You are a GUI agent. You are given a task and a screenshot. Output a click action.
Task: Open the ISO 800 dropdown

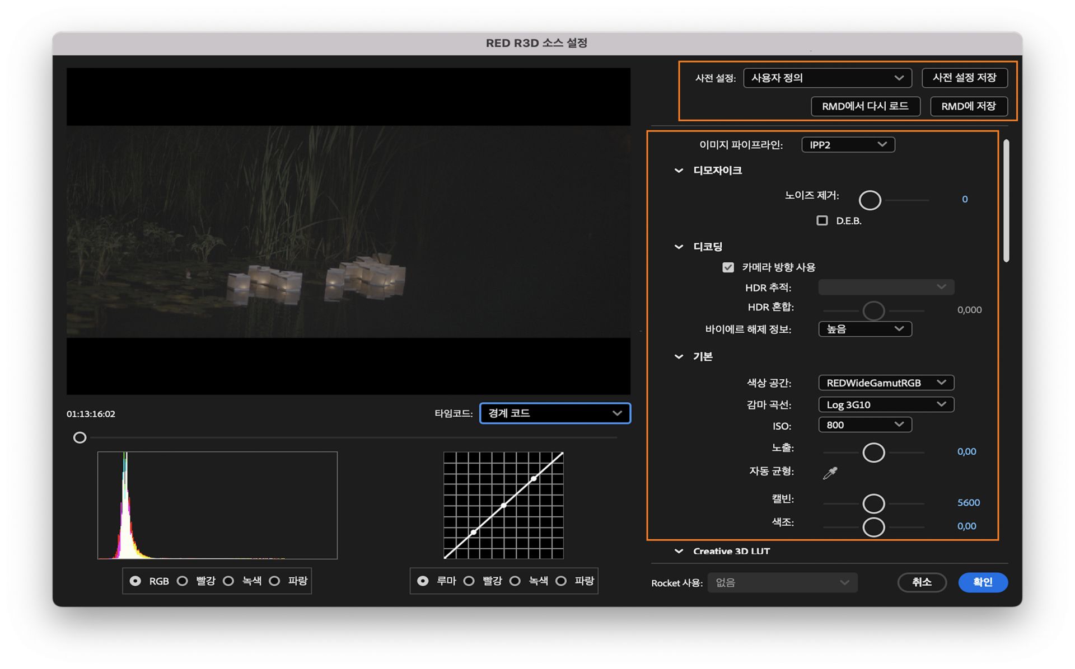pyautogui.click(x=864, y=425)
